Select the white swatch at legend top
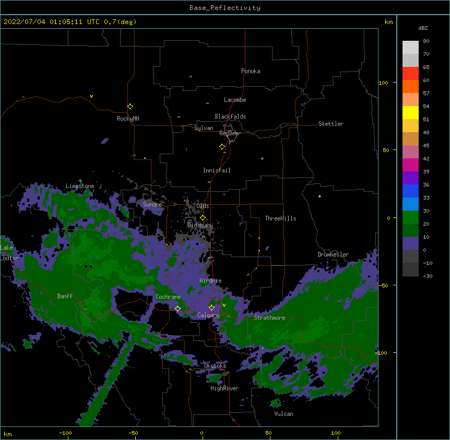Screen dimensions: 450x440 pyautogui.click(x=410, y=47)
